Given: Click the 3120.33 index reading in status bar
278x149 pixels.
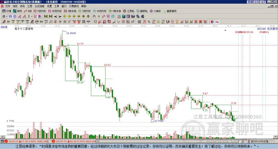Looking at the screenshot, I should pyautogui.click(x=13, y=141).
